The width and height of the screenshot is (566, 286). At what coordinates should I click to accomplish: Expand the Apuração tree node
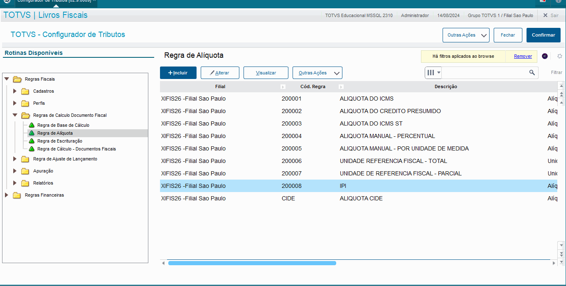15,171
